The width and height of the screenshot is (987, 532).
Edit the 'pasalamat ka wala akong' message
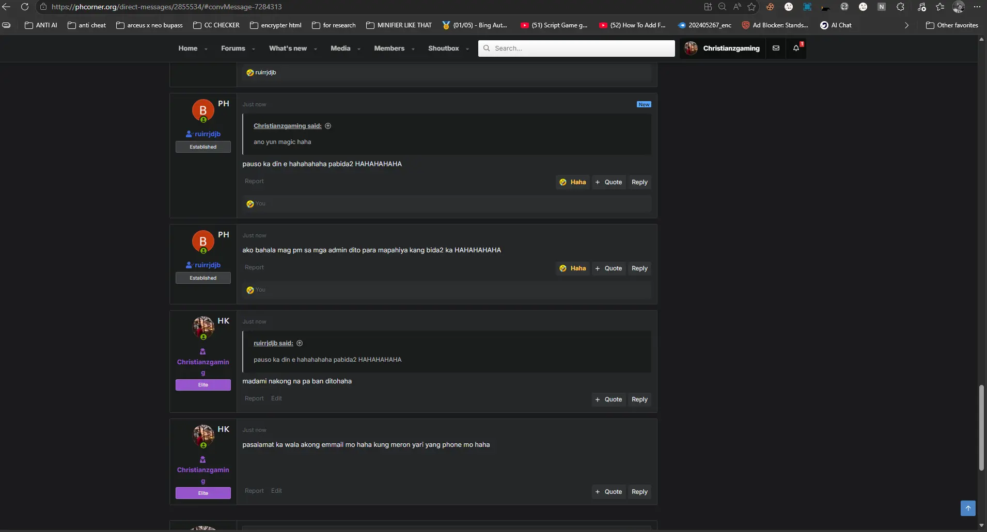point(276,491)
